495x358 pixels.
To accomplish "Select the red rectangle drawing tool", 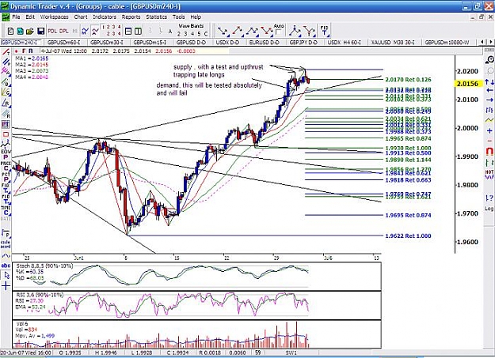I will pyautogui.click(x=6, y=134).
